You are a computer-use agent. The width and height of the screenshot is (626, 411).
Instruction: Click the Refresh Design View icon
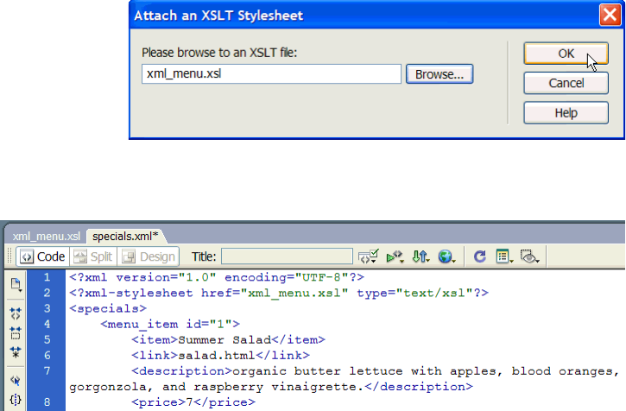tap(480, 256)
